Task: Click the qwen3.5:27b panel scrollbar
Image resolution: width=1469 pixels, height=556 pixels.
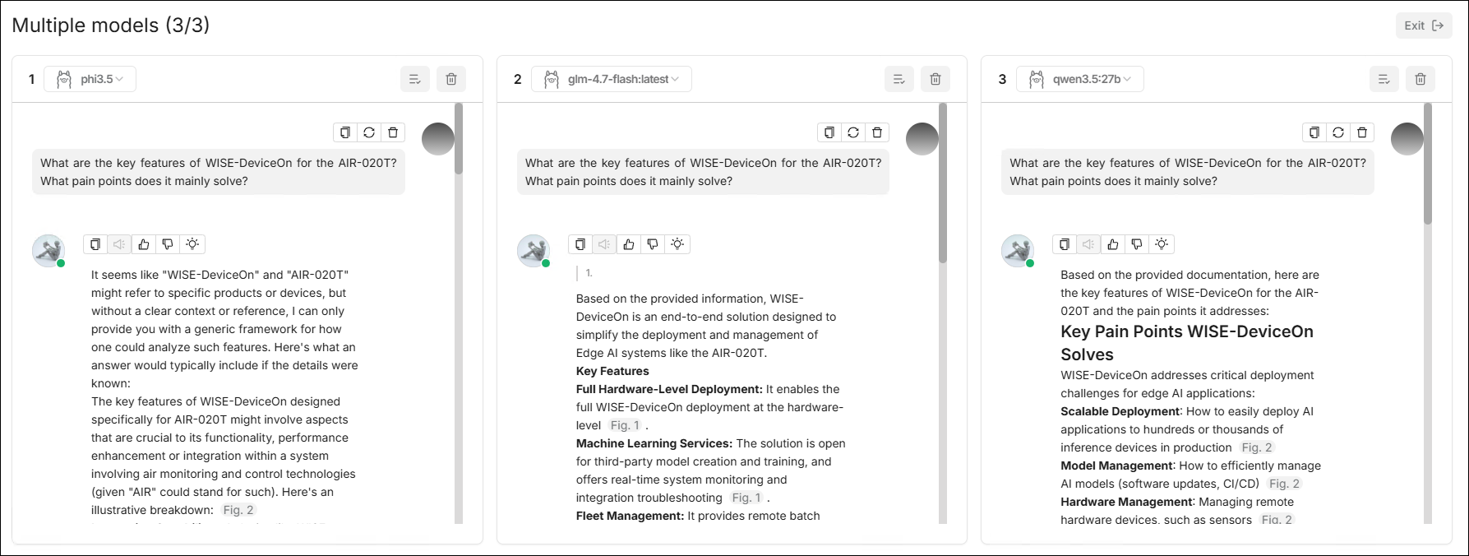Action: pyautogui.click(x=1428, y=164)
